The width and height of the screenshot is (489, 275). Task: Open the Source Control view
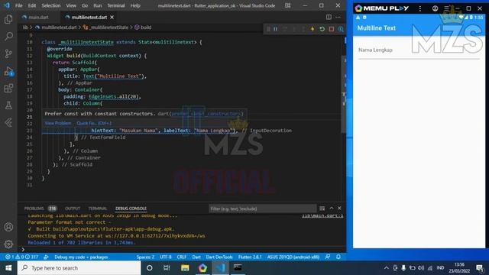(8, 53)
